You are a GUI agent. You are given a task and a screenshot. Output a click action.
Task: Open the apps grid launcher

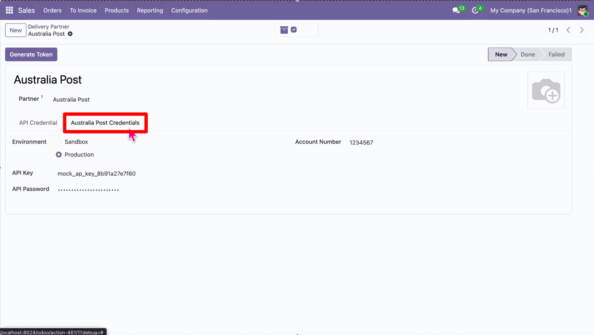tap(9, 10)
